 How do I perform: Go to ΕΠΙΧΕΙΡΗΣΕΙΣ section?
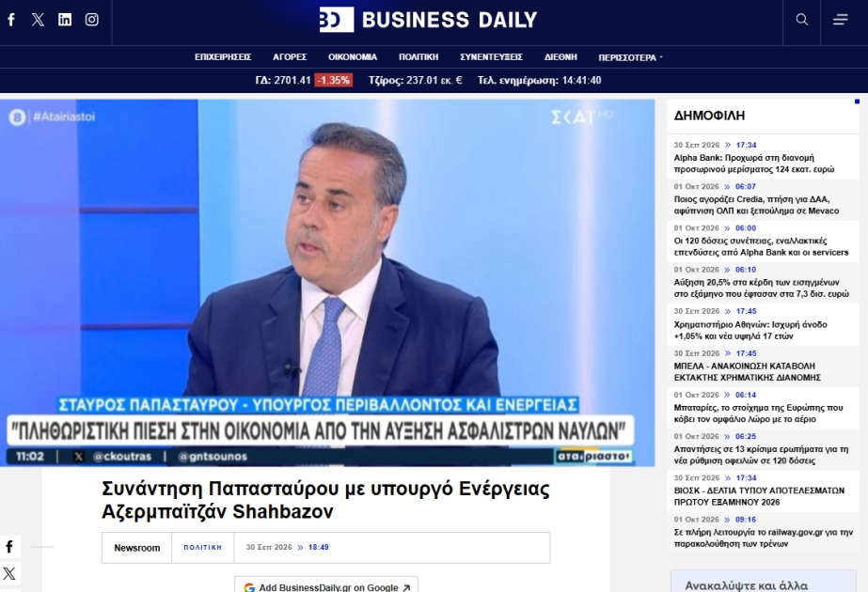[223, 57]
